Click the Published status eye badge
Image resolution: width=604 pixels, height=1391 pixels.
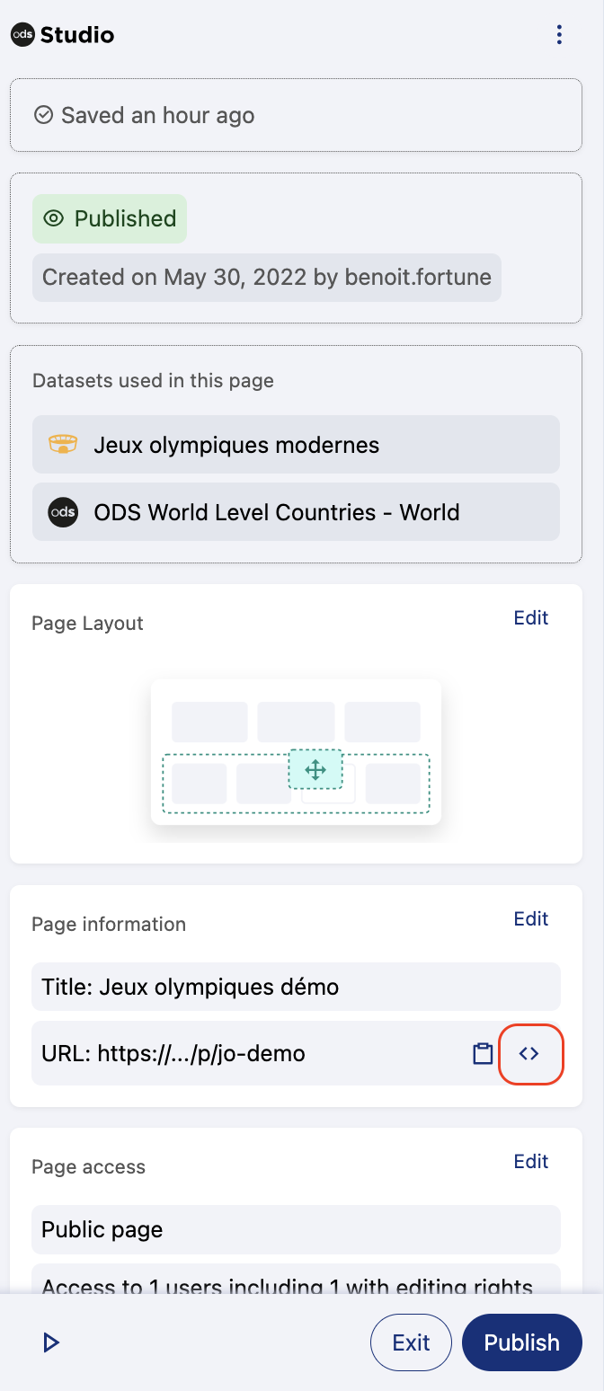pyautogui.click(x=110, y=218)
